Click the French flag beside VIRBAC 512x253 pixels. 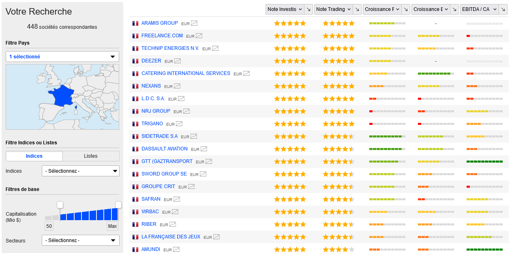pyautogui.click(x=135, y=212)
